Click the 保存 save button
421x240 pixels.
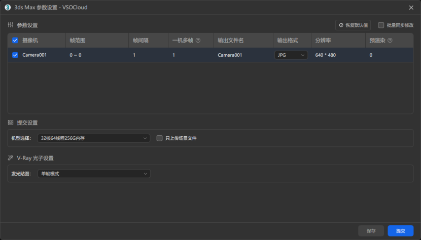pyautogui.click(x=371, y=231)
